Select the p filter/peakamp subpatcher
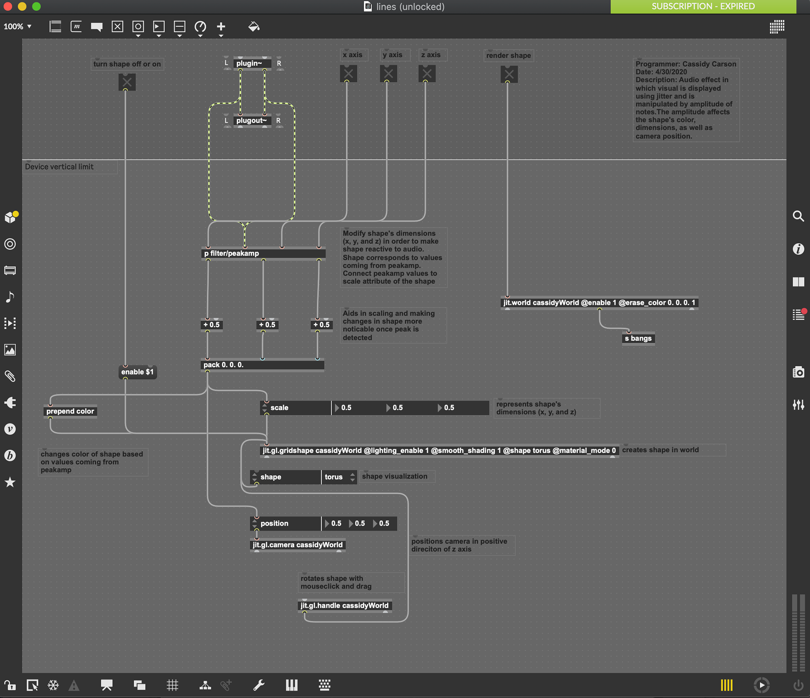This screenshot has width=810, height=698. 264,253
